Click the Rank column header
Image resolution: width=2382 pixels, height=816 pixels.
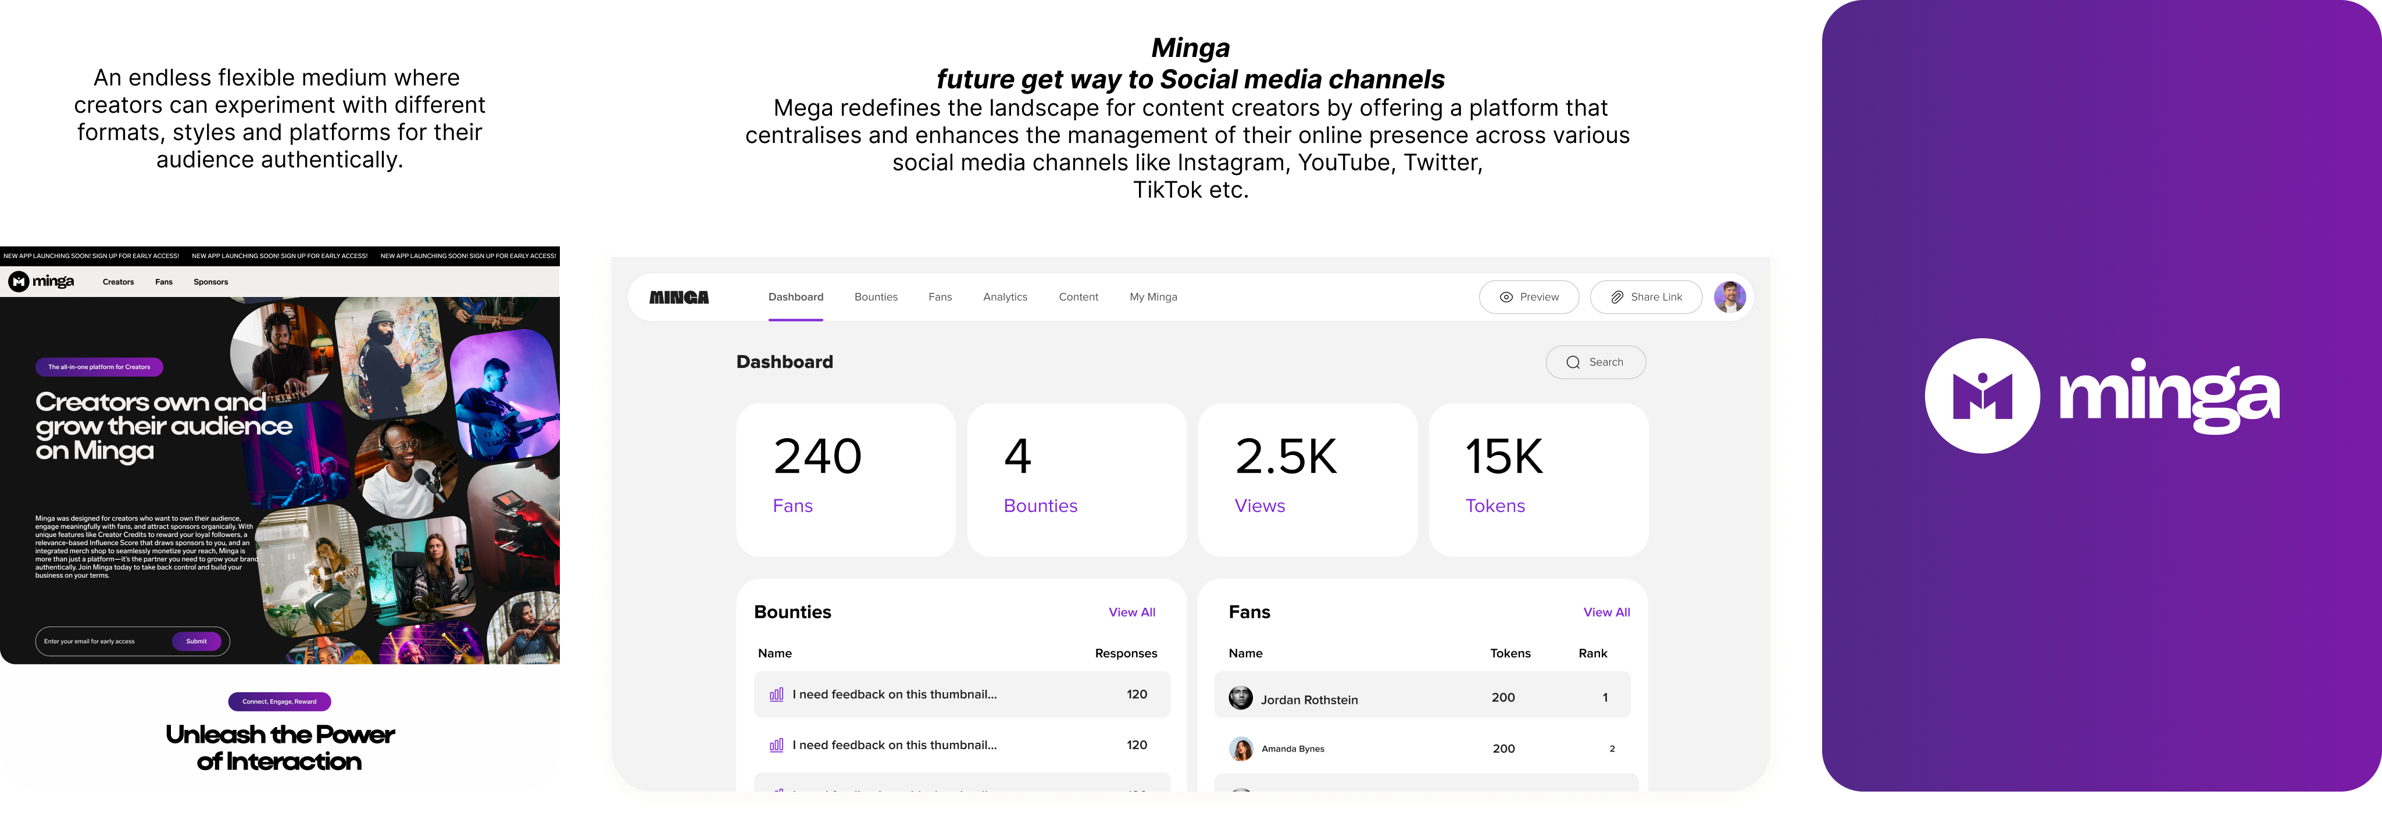pos(1592,653)
